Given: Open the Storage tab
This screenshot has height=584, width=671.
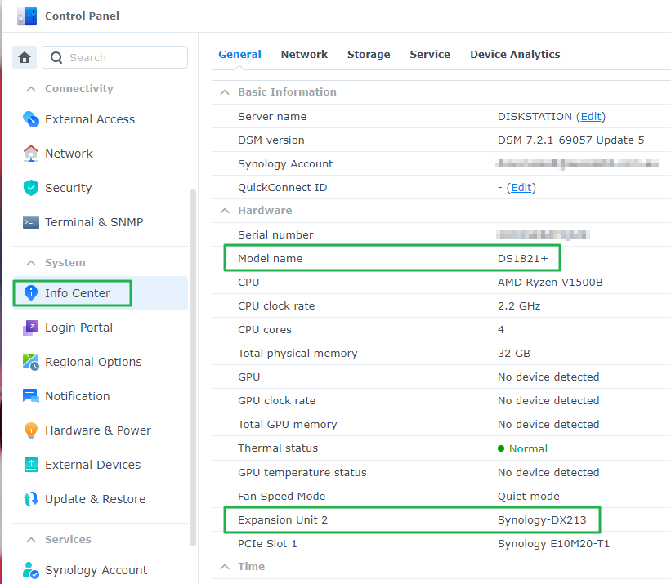Looking at the screenshot, I should [369, 54].
